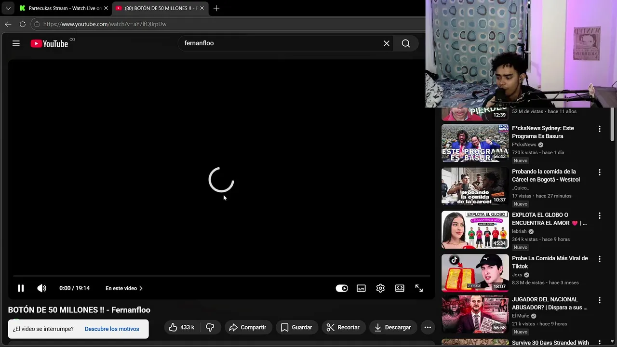This screenshot has height=347, width=617.
Task: Open options menu for Survive 30 Days video
Action: 600,343
